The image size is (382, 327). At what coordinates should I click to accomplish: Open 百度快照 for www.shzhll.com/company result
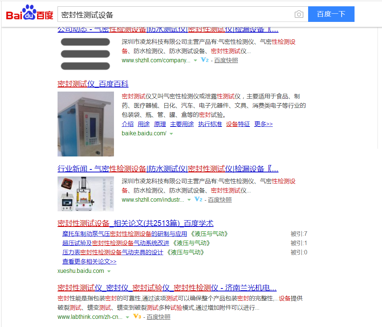(226, 60)
